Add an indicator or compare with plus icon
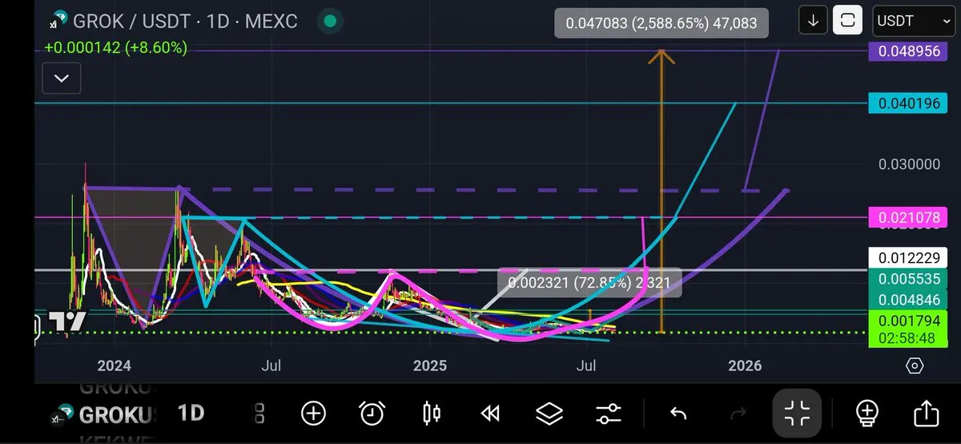Image resolution: width=961 pixels, height=444 pixels. tap(313, 414)
